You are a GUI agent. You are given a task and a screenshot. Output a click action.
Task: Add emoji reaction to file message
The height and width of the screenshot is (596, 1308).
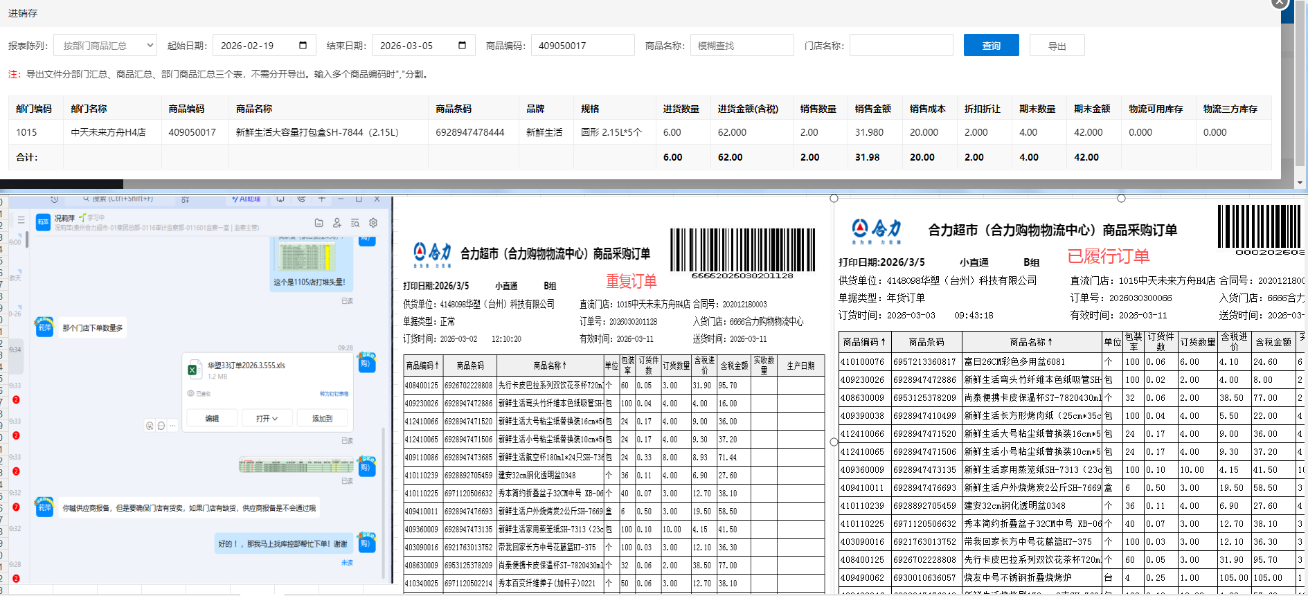tap(150, 426)
